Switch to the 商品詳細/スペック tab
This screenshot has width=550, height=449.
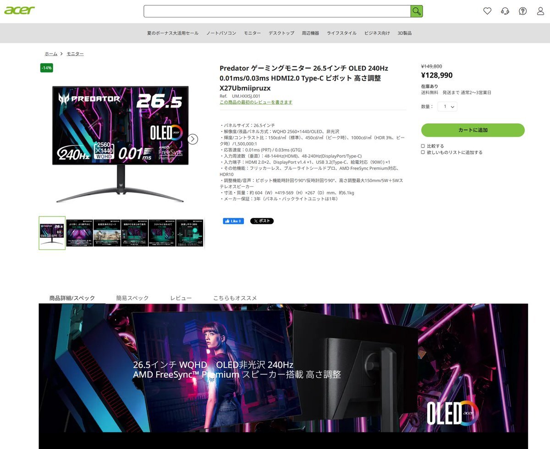coord(72,298)
